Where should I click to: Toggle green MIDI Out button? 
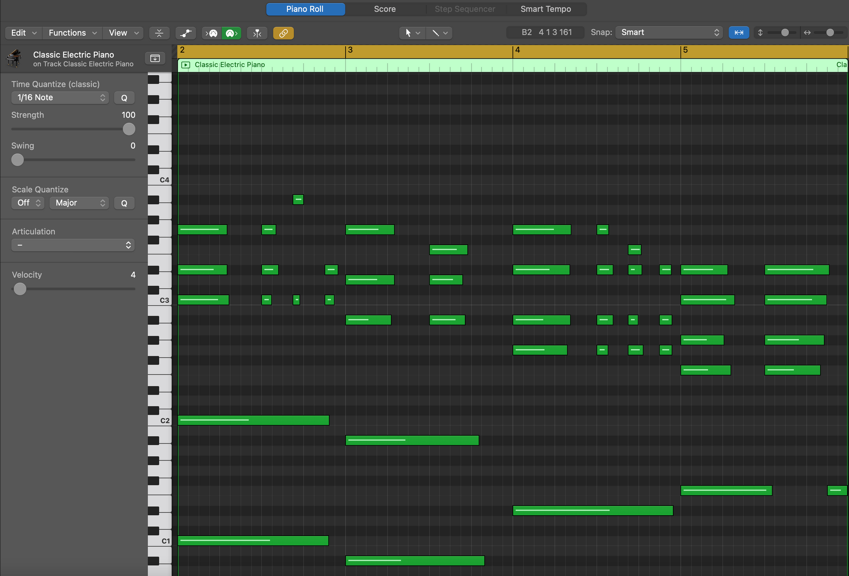point(231,33)
